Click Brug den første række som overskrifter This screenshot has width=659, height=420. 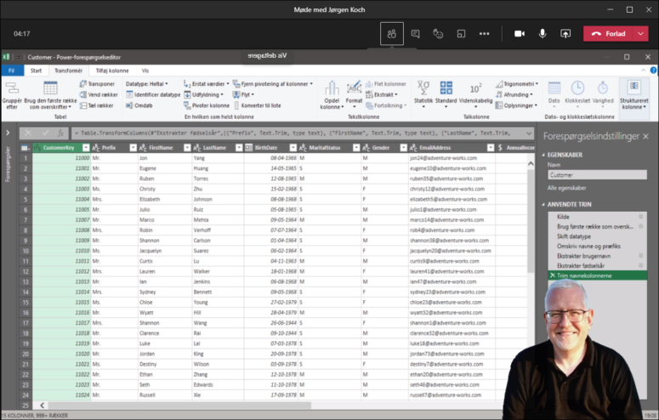(x=50, y=95)
